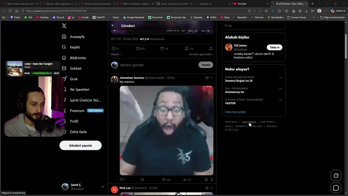This screenshot has height=196, width=348.
Task: Open the floating chat messages button
Action: 336,188
